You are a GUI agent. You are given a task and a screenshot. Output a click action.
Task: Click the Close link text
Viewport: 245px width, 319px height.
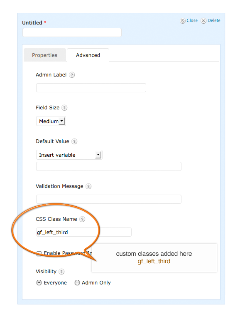point(192,20)
